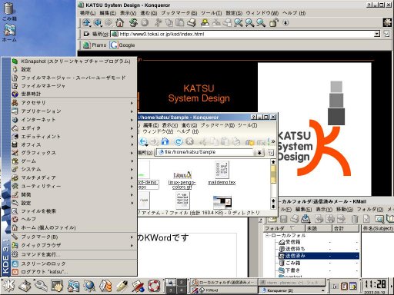
Task: Open the home folder icon on the panel
Action: pos(73,286)
